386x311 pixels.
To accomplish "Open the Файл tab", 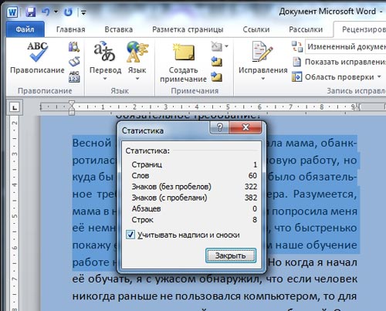I will (x=25, y=29).
